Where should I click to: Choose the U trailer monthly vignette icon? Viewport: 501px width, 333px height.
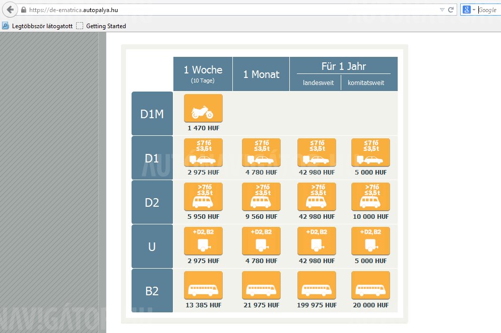(x=261, y=241)
